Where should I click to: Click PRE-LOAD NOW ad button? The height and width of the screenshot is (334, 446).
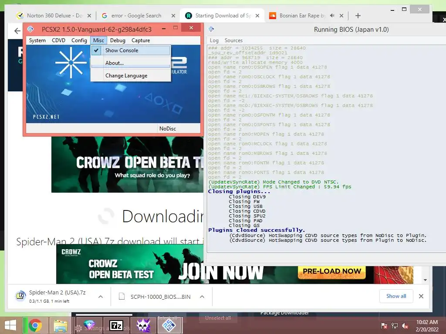coord(331,271)
